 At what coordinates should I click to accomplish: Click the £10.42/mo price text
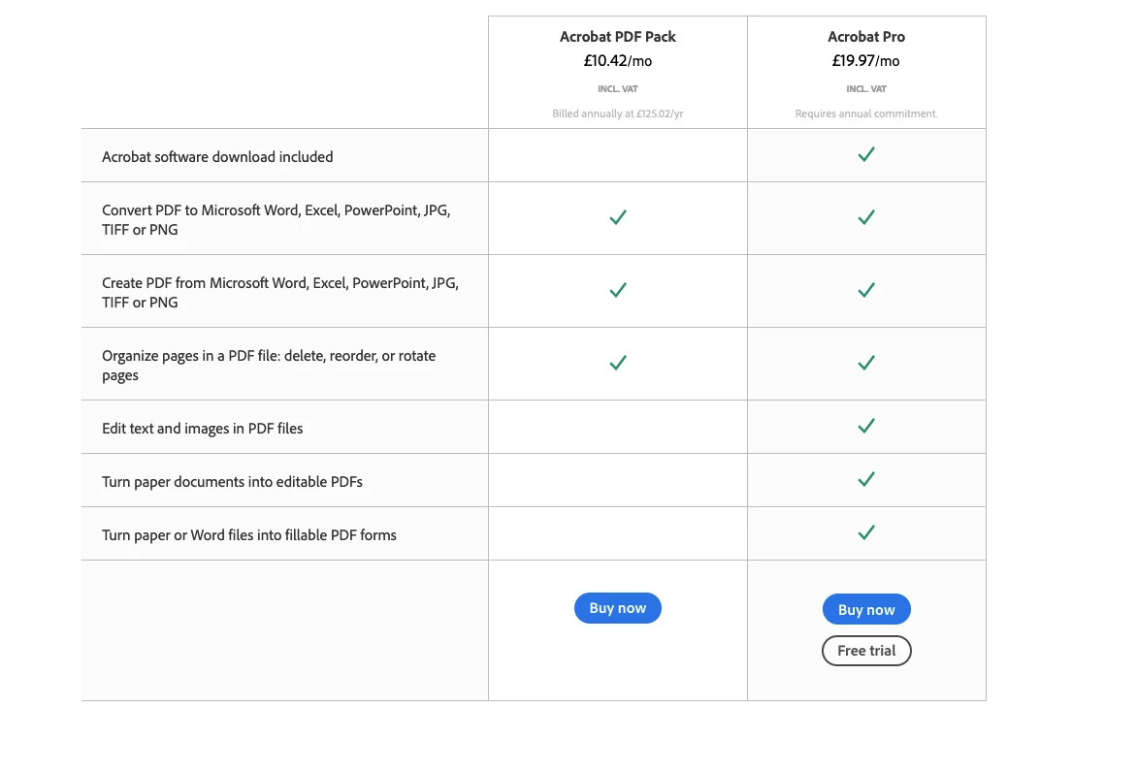[618, 61]
